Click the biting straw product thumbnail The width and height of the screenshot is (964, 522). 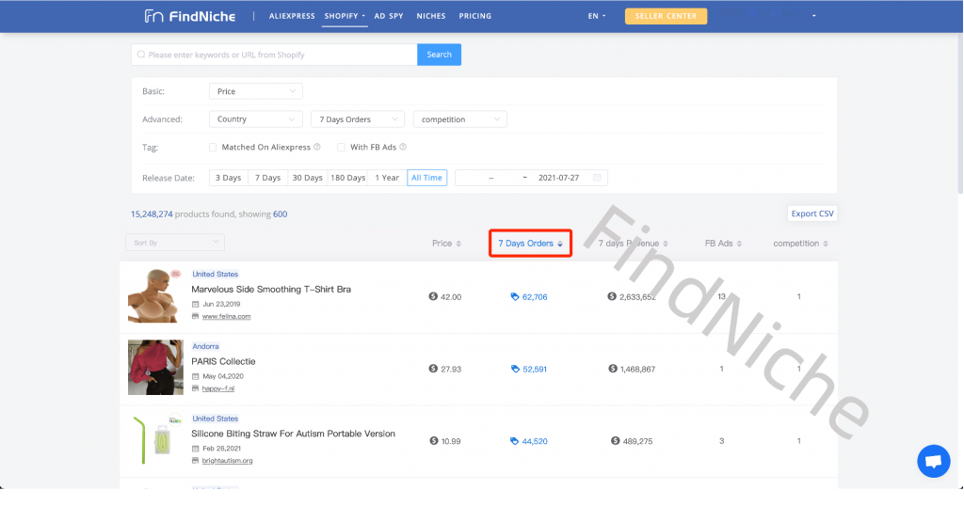pos(155,440)
